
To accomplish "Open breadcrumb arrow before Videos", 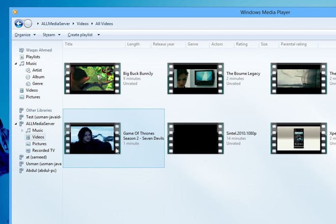I will coord(73,23).
